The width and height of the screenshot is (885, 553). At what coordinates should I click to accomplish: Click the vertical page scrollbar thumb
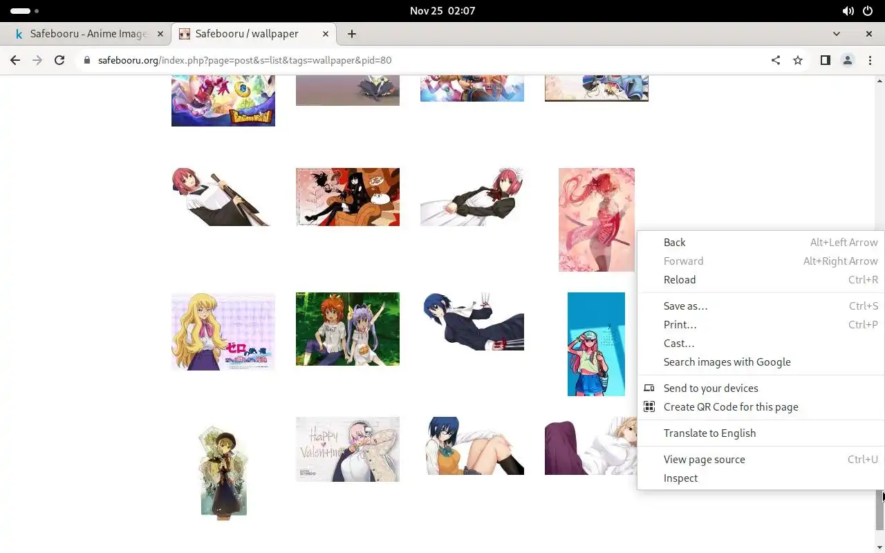[880, 510]
